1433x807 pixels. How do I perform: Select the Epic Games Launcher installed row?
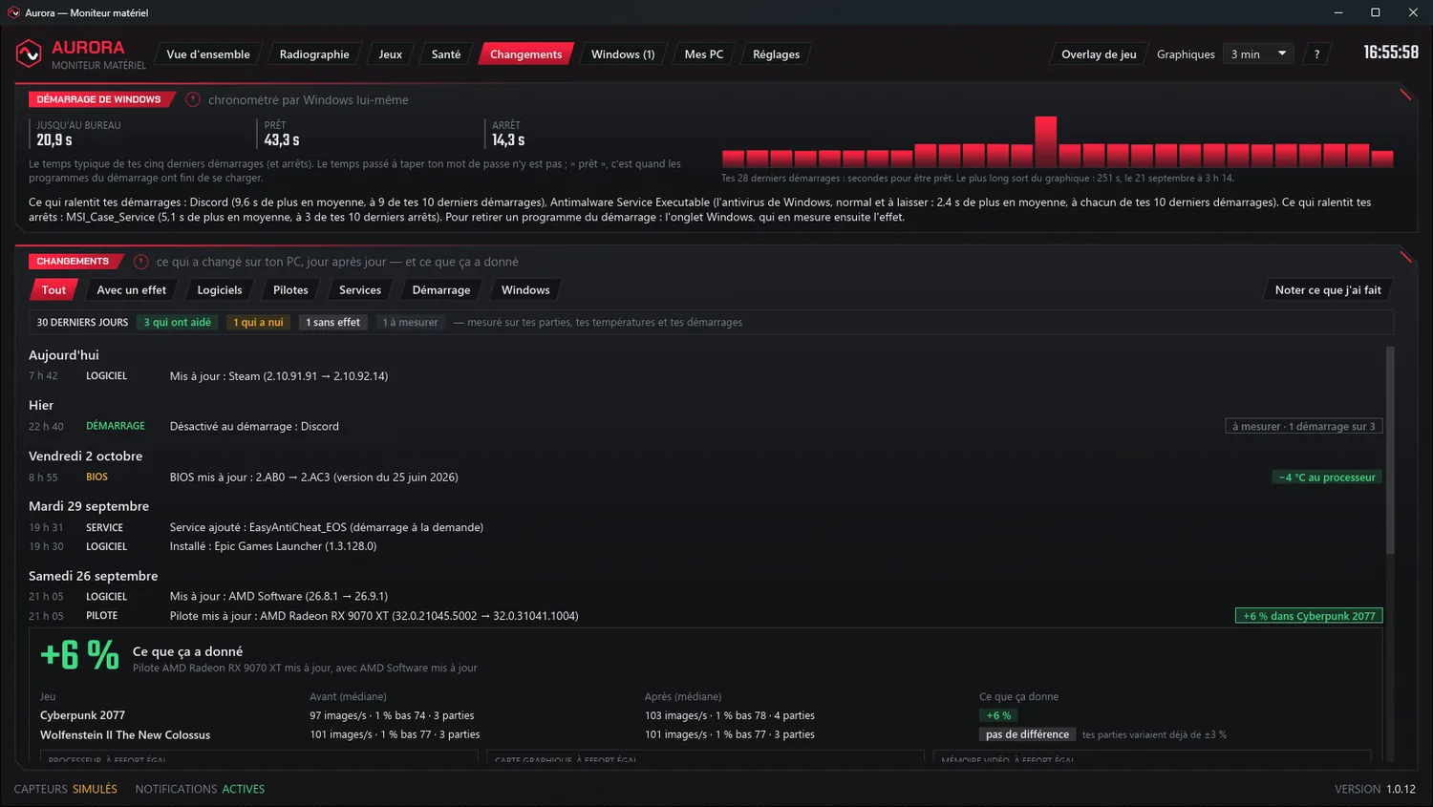pyautogui.click(x=705, y=546)
